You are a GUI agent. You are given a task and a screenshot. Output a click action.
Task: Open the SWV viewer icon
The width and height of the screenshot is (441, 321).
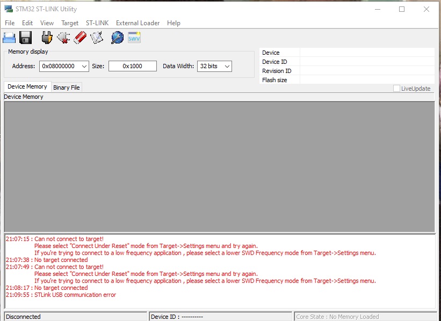click(x=134, y=38)
